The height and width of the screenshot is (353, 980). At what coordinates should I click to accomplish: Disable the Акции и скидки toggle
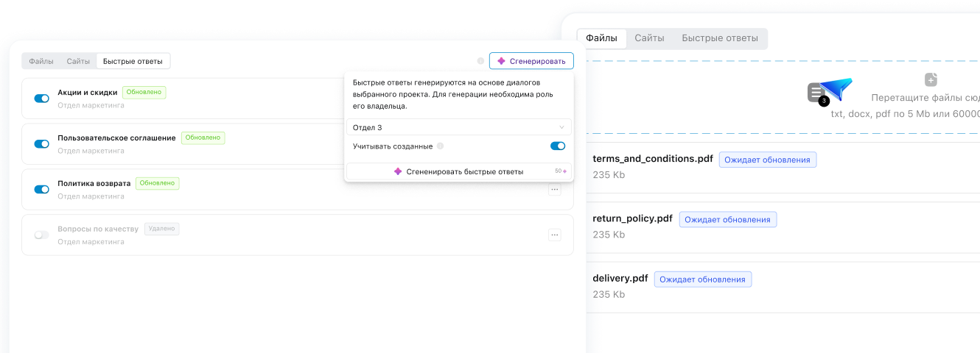pyautogui.click(x=42, y=98)
